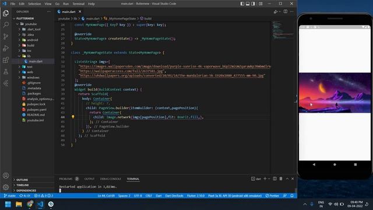The image size is (373, 210).
Task: Click the Pixel 3a XL device selector
Action: point(235,195)
